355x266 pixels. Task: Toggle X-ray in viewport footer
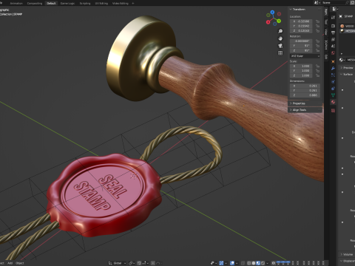click(x=243, y=263)
